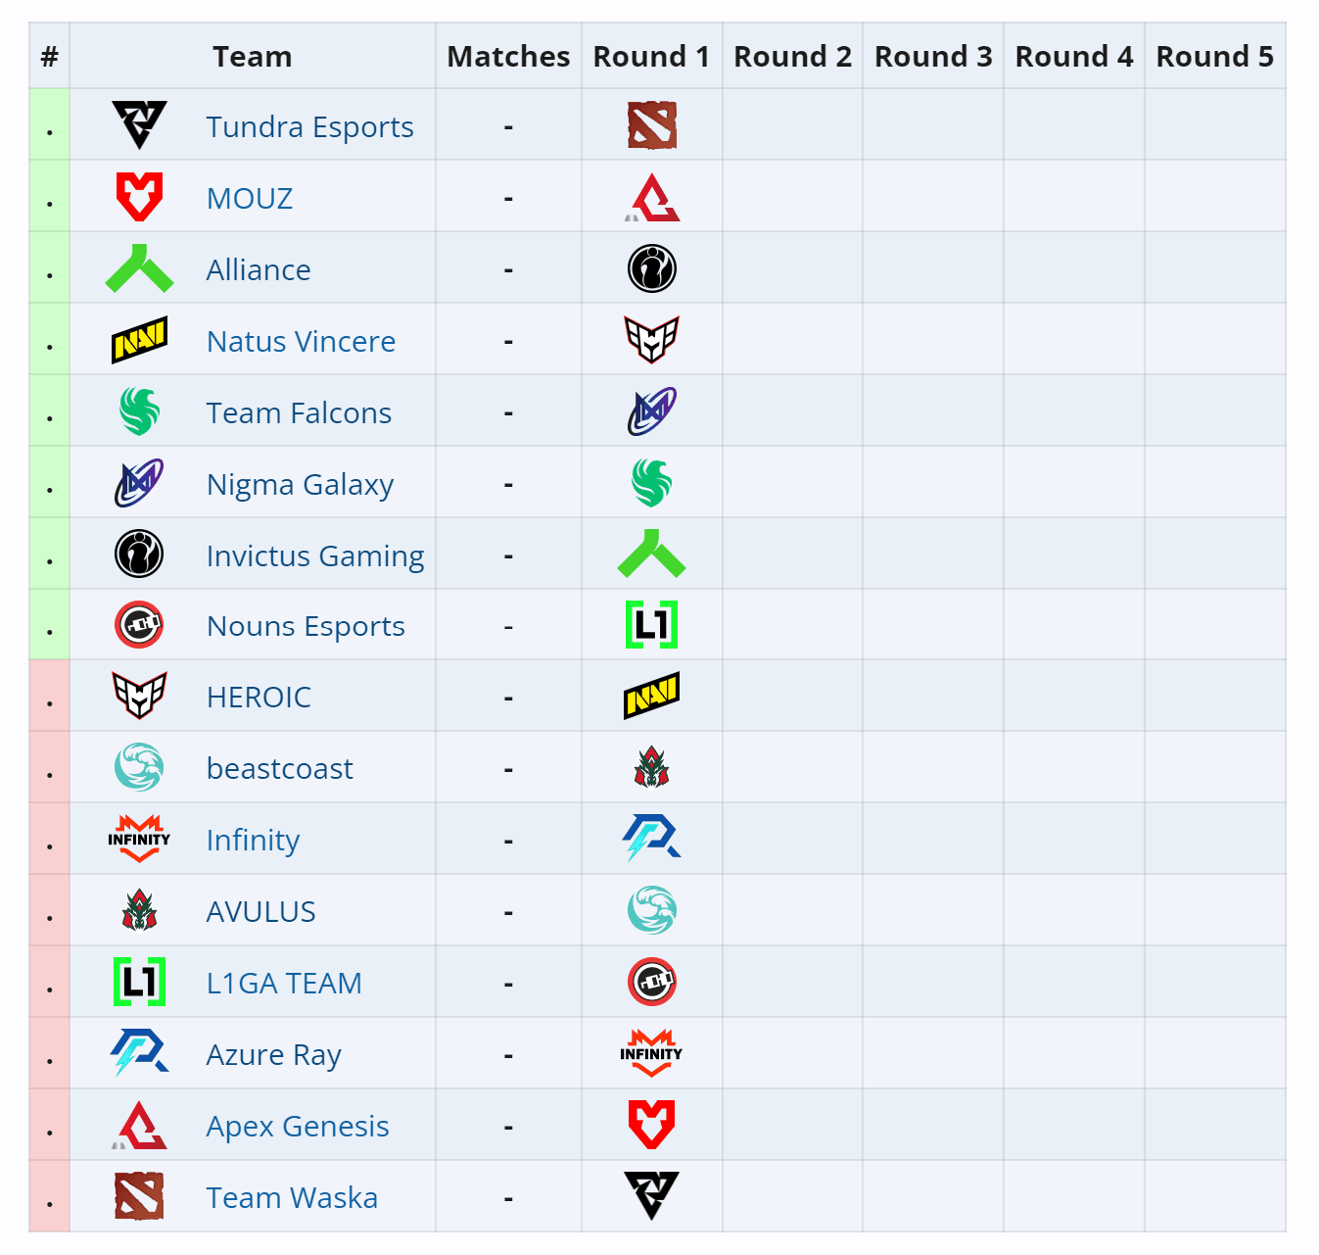The image size is (1319, 1255).
Task: Open the Alliance team page link
Action: [258, 268]
